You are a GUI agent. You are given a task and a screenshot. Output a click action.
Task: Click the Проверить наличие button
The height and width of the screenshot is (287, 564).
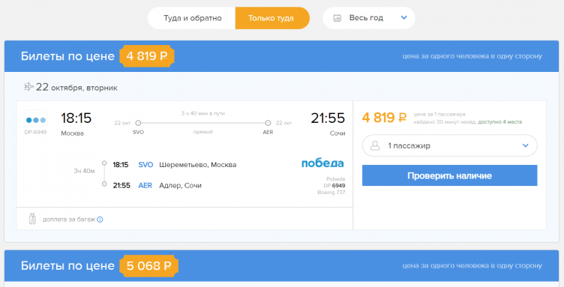[x=449, y=175]
